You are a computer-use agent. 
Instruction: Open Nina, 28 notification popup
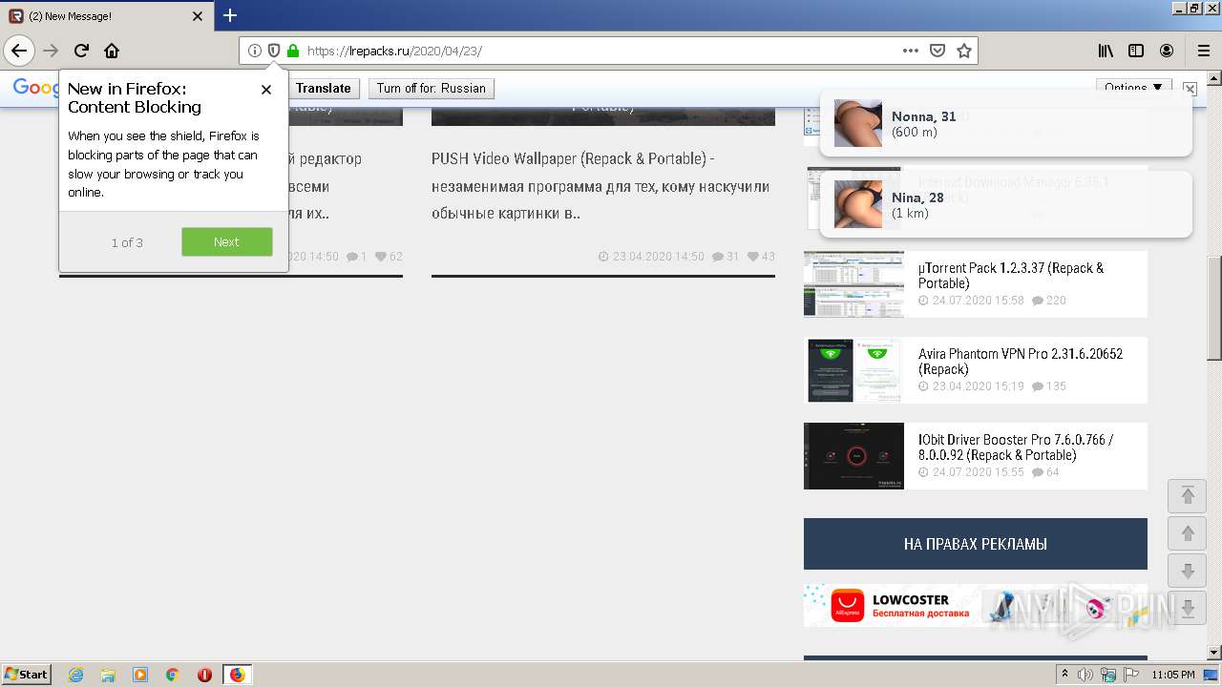tap(1006, 204)
